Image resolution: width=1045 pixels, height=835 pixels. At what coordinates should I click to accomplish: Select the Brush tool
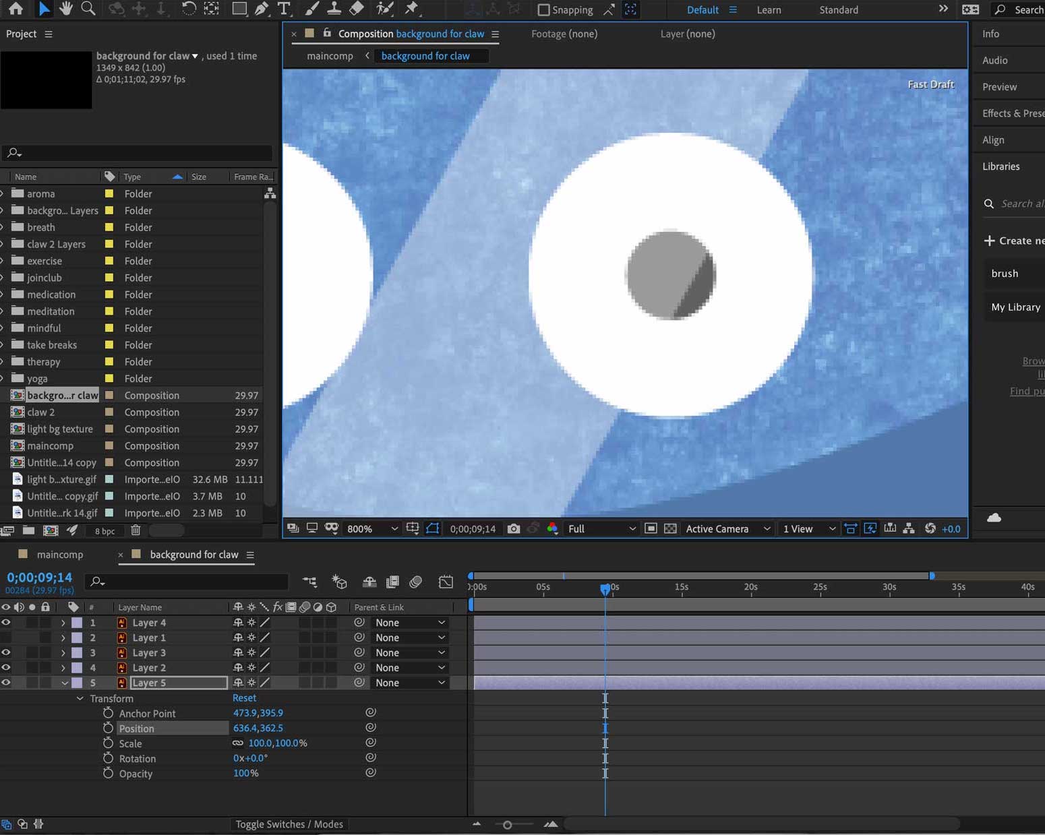pyautogui.click(x=311, y=9)
